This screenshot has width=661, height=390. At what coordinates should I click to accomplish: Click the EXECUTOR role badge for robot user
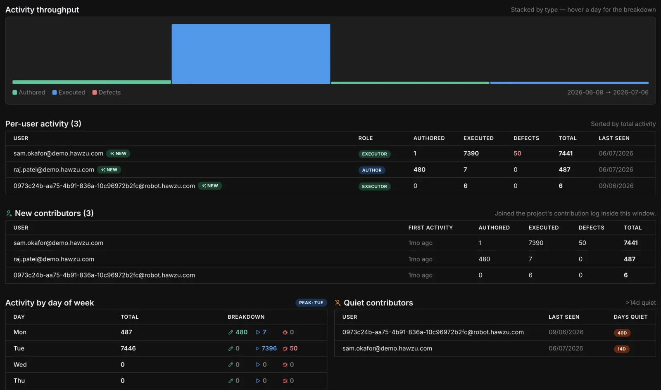(374, 186)
